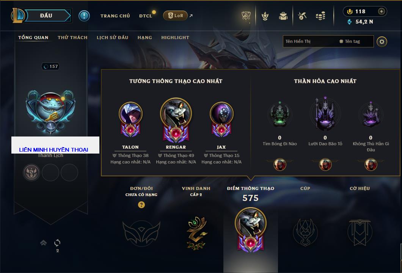Image resolution: width=402 pixels, height=273 pixels.
Task: Click the ĐẤU play button
Action: 46,16
